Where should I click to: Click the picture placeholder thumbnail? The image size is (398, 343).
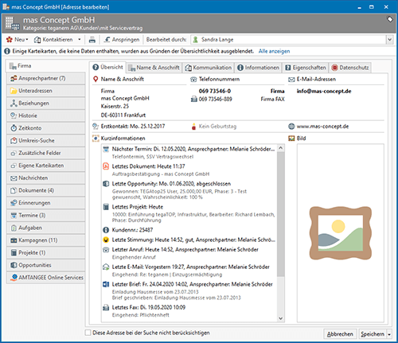341,233
